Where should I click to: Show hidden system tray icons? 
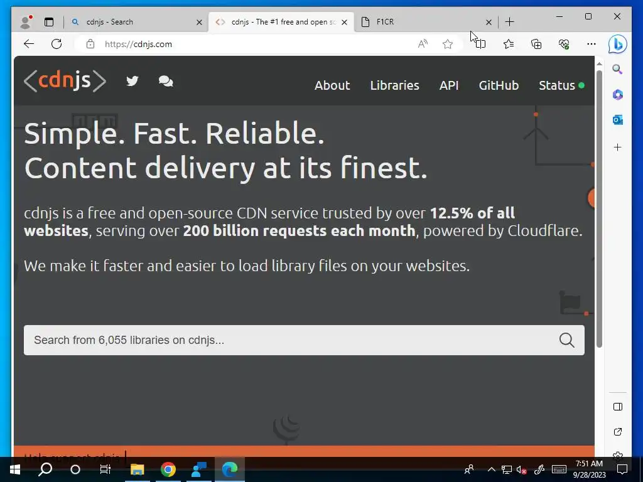[491, 469]
